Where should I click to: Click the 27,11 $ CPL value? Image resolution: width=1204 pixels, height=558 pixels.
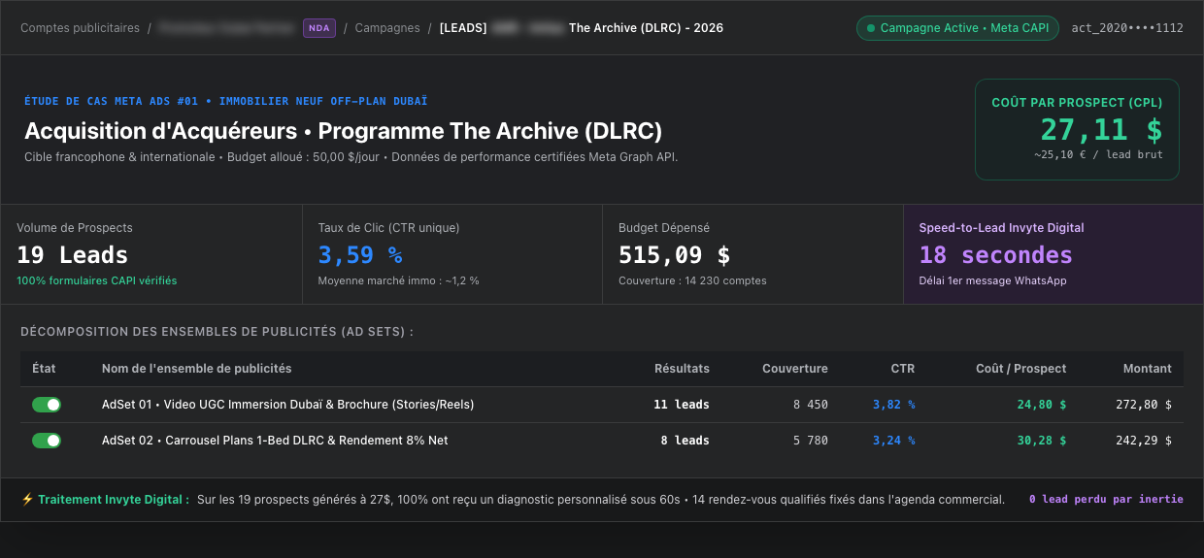tap(1101, 129)
